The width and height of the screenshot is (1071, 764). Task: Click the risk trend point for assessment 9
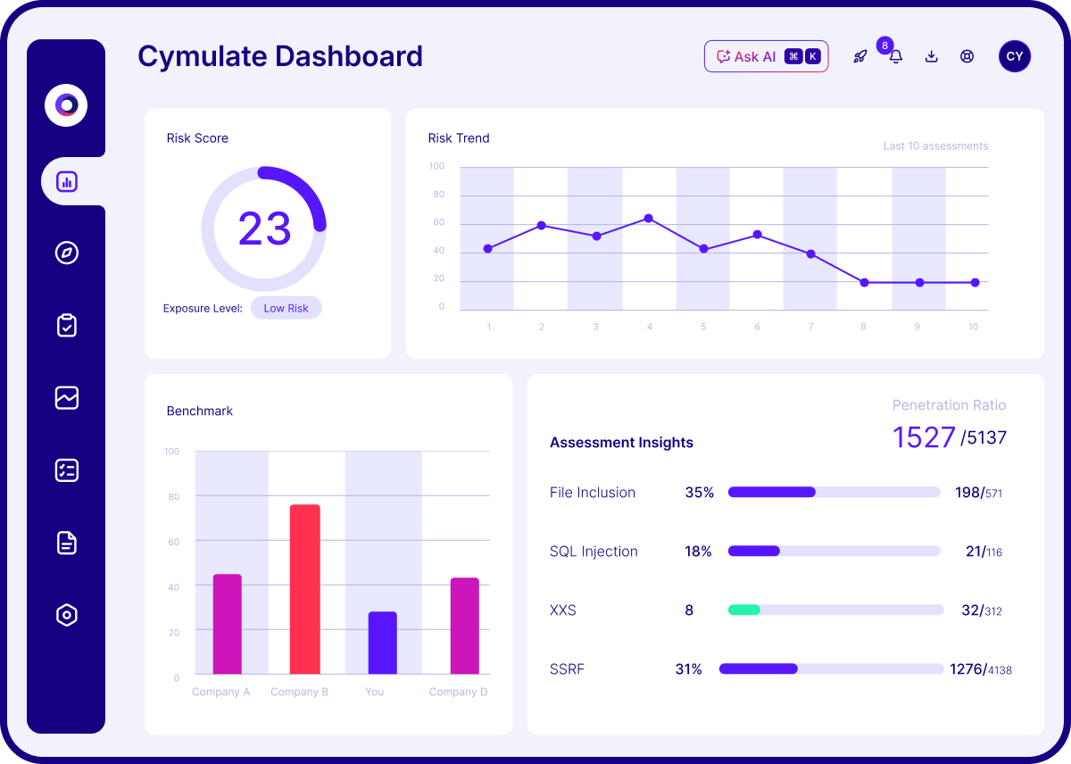[919, 283]
